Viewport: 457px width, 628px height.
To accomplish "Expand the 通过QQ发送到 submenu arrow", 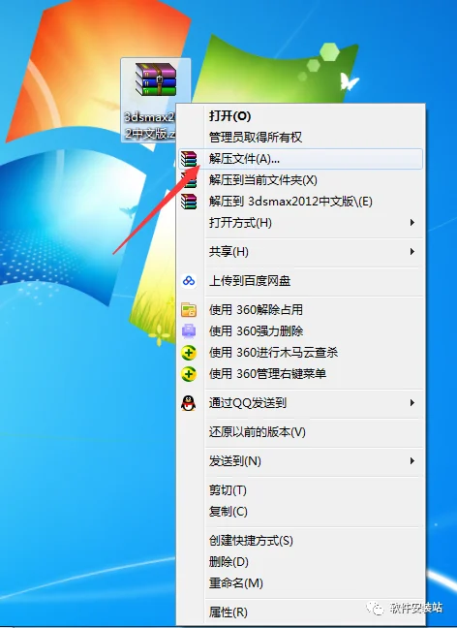I will click(x=412, y=403).
